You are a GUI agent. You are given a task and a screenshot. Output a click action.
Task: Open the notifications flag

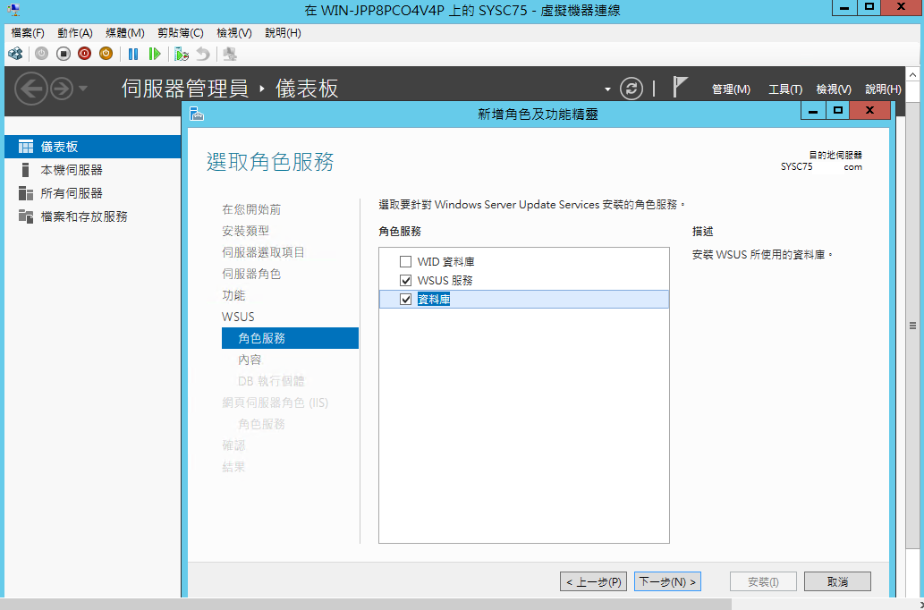click(680, 88)
